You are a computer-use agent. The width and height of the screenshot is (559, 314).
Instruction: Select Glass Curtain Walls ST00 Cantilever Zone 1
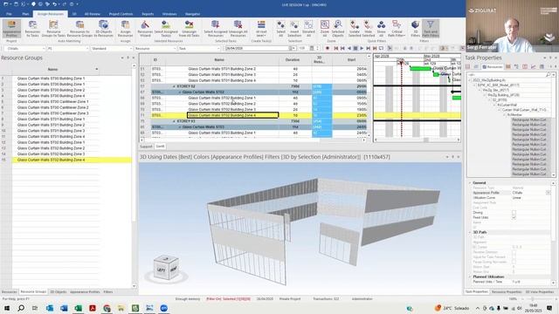(52, 101)
